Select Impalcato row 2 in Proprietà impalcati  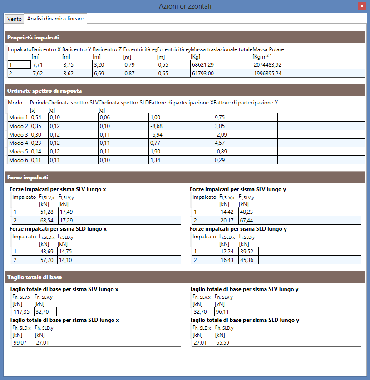[x=186, y=74]
